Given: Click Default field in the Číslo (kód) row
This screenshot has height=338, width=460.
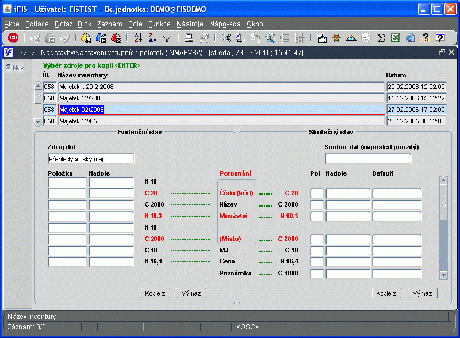Looking at the screenshot, I should pos(397,193).
